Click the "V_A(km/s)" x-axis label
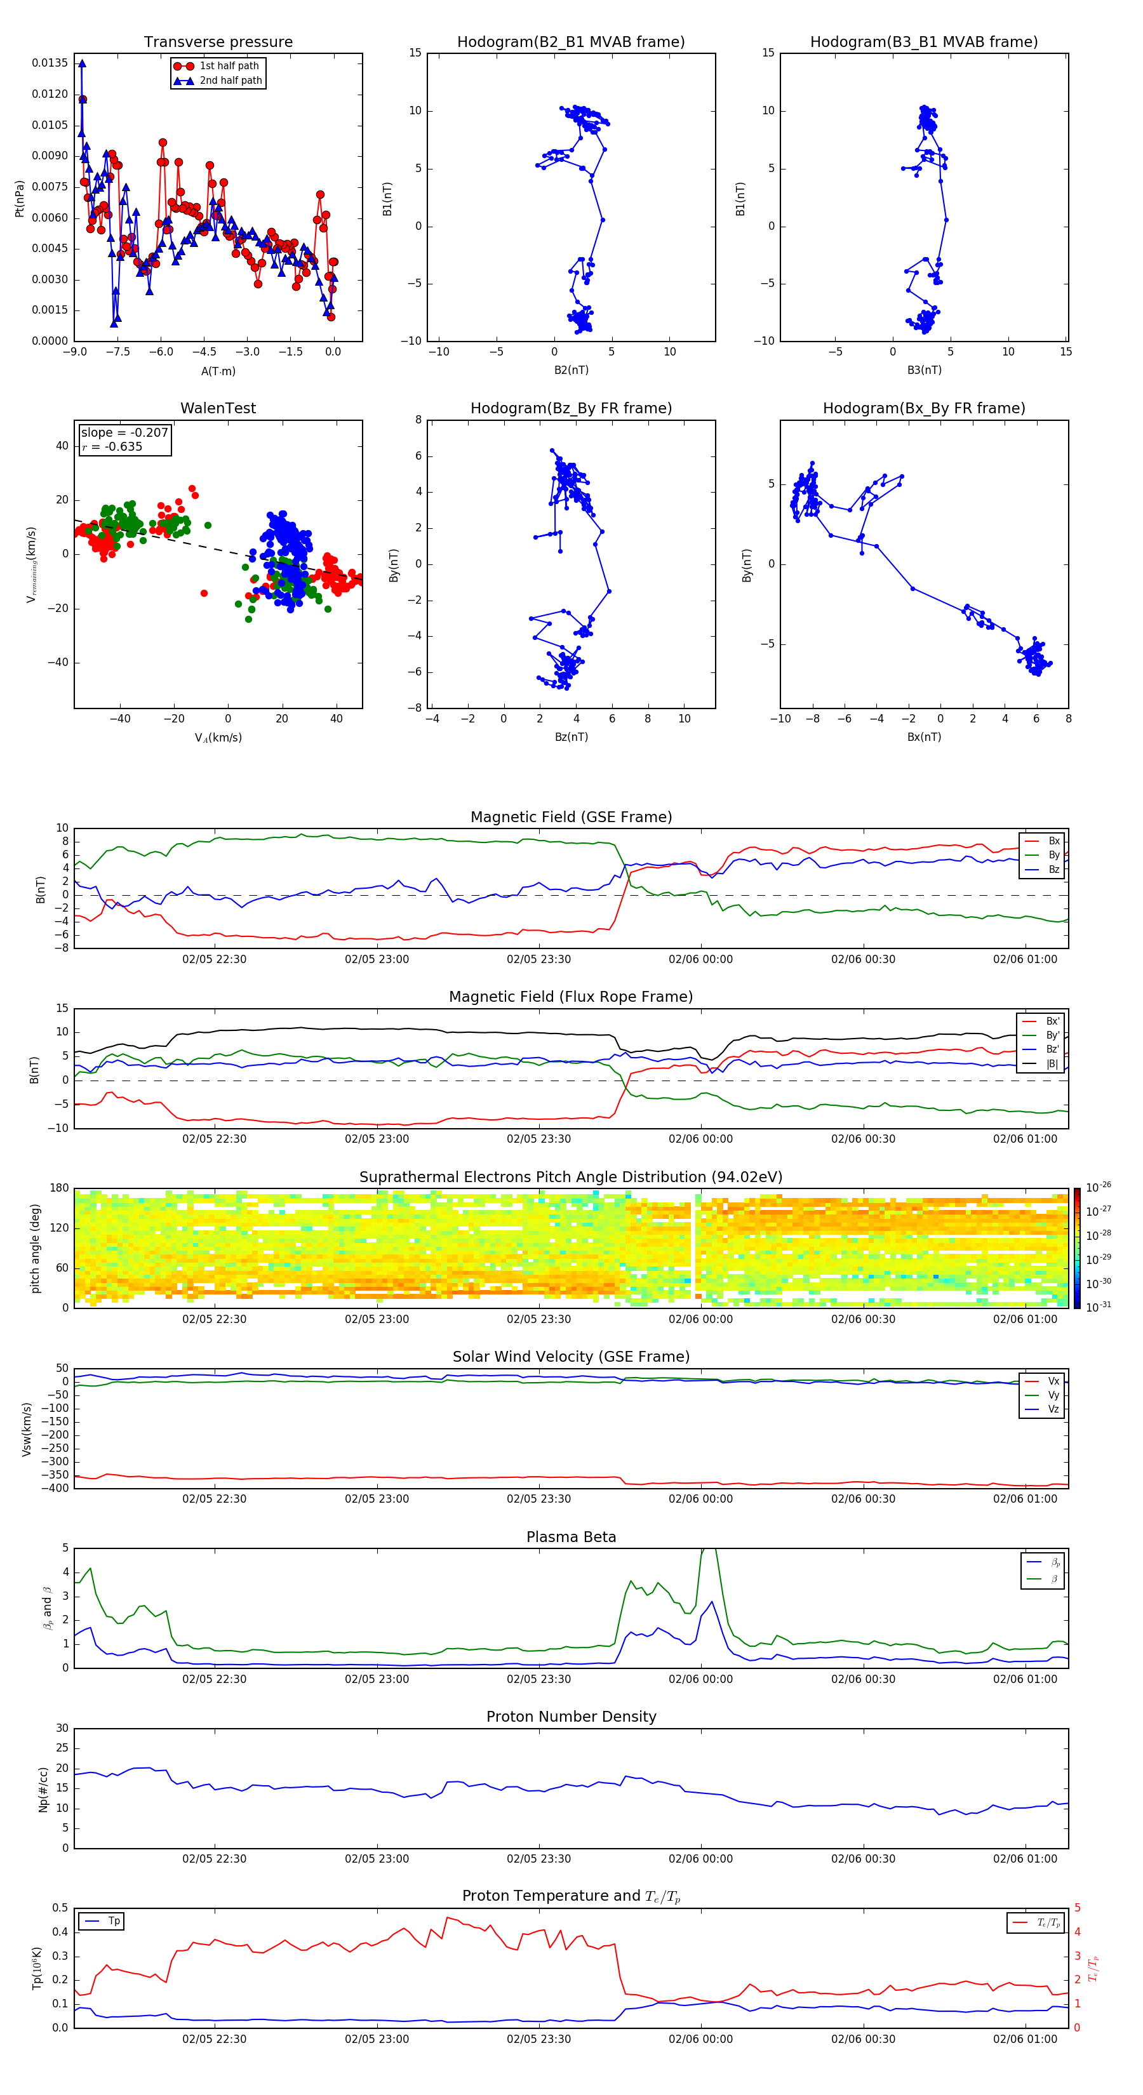This screenshot has width=1143, height=2095. (x=218, y=738)
